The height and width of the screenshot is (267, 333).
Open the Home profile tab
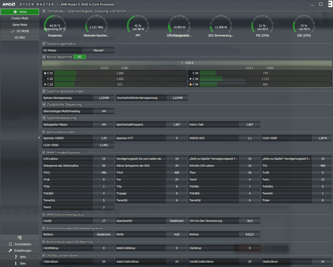[20, 12]
